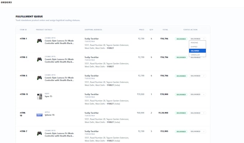Click the Status Action column header
The image size is (244, 143).
tap(190, 29)
